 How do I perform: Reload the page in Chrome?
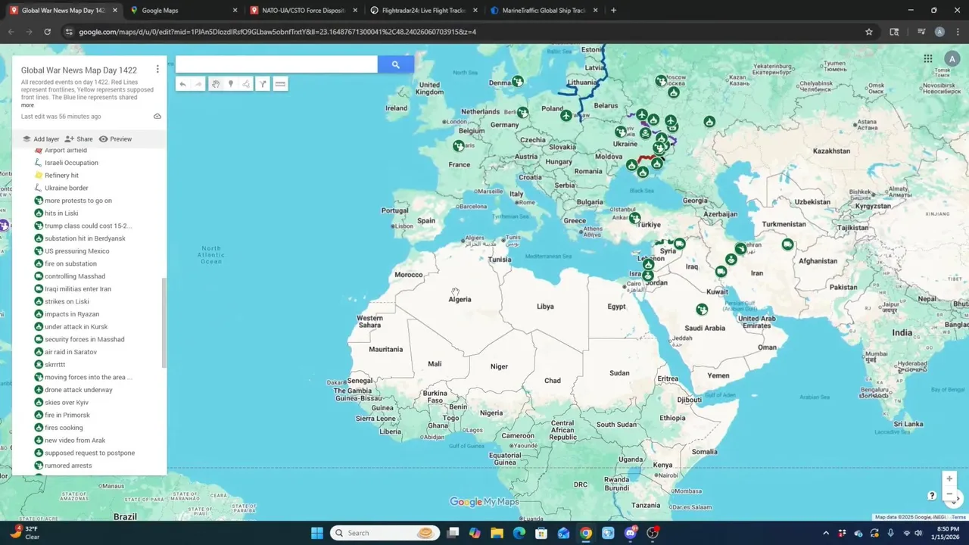(x=47, y=32)
